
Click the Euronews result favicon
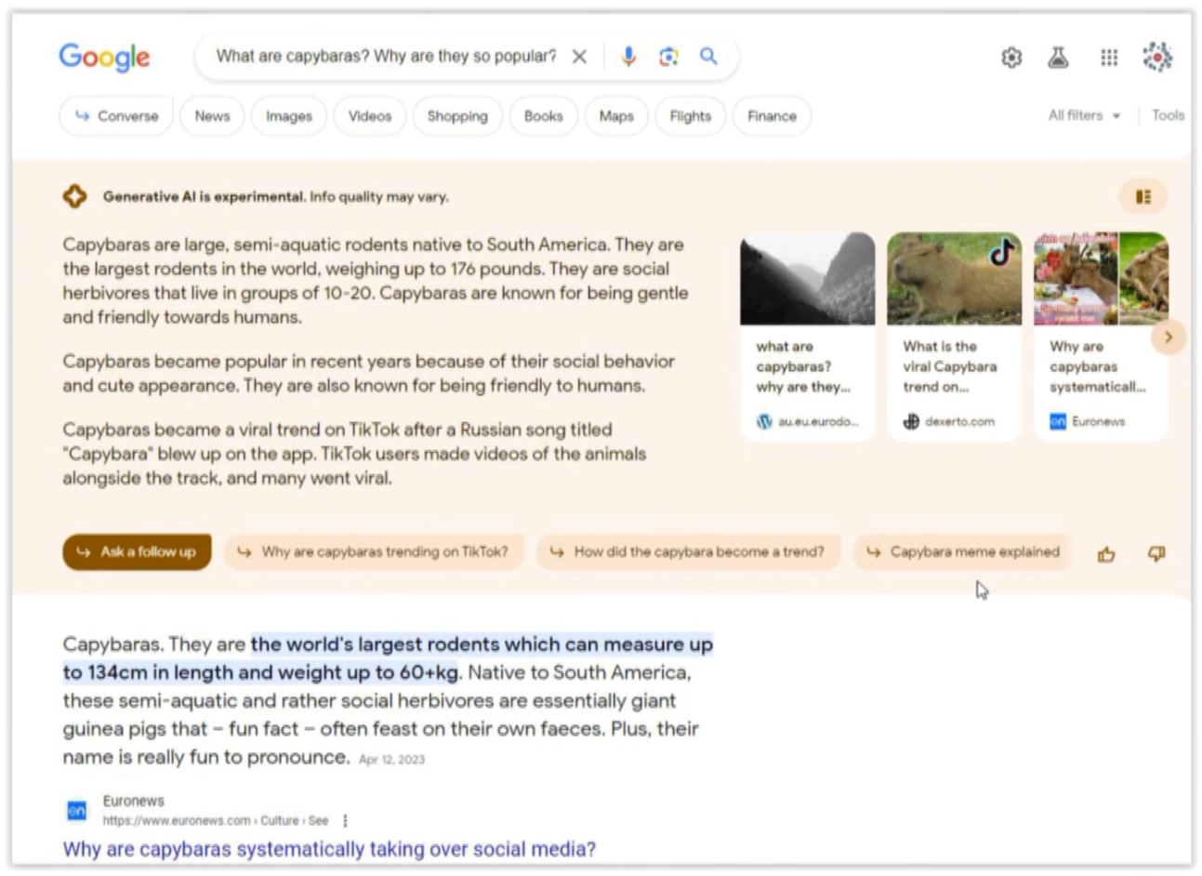[x=77, y=811]
